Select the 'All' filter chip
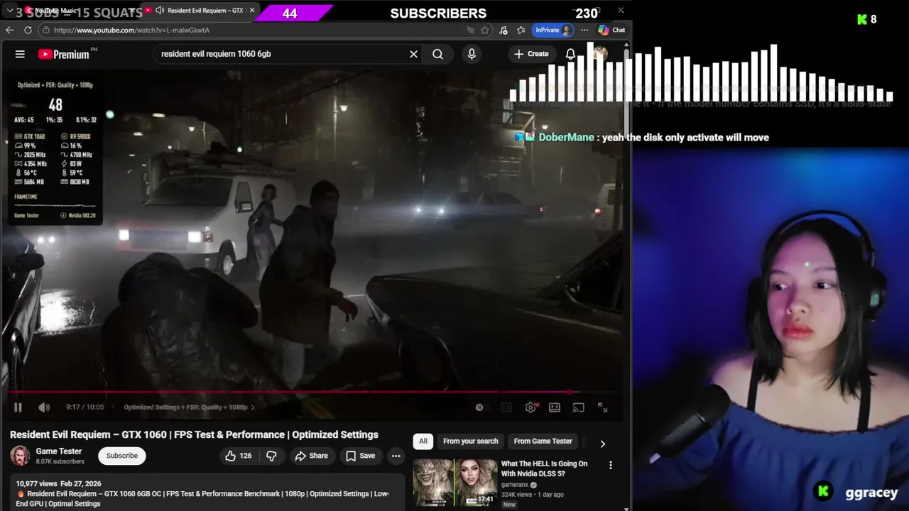 tap(423, 441)
